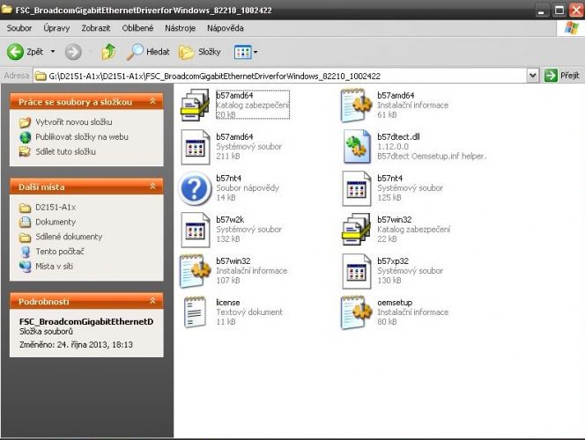Click Publikovat složky na webu link
The image size is (585, 440).
tap(82, 137)
